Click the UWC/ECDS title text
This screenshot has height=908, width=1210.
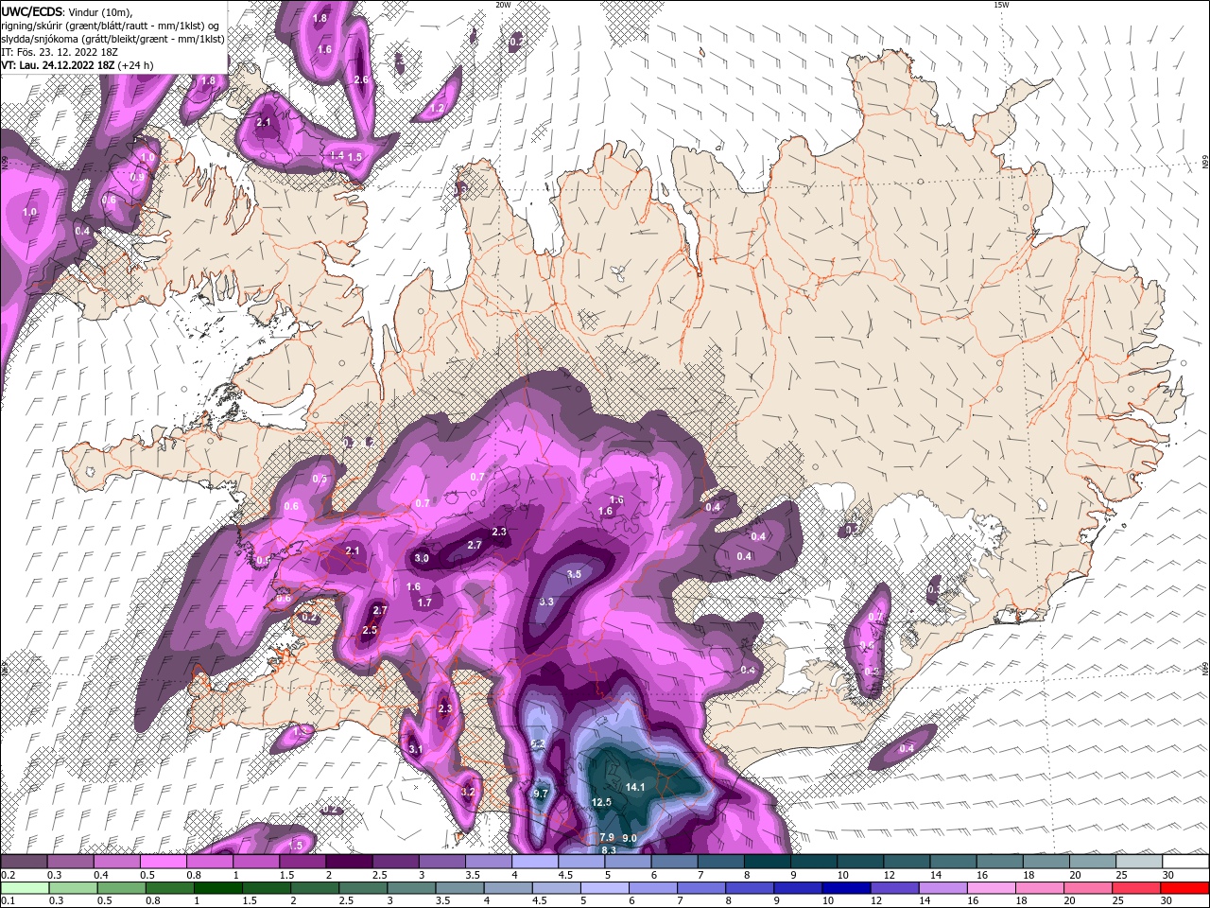[x=32, y=10]
